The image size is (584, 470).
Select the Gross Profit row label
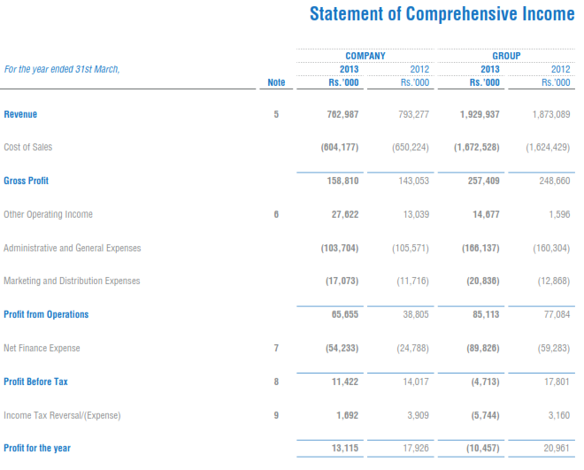27,181
